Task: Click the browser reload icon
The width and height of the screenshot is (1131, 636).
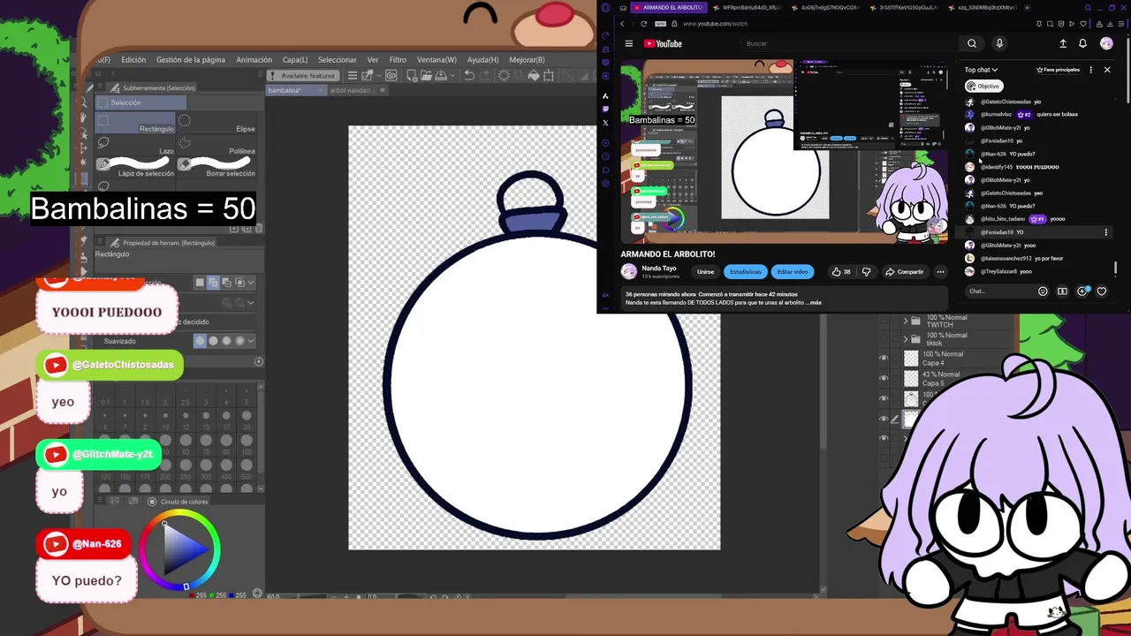Action: (x=643, y=24)
